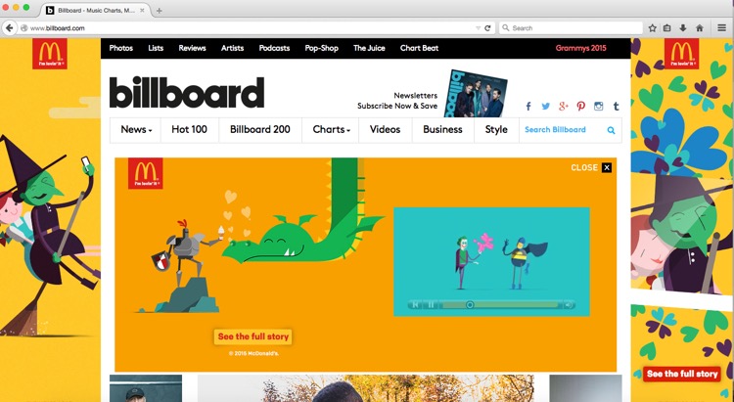Click the Newsletters link
This screenshot has width=734, height=402.
(415, 96)
